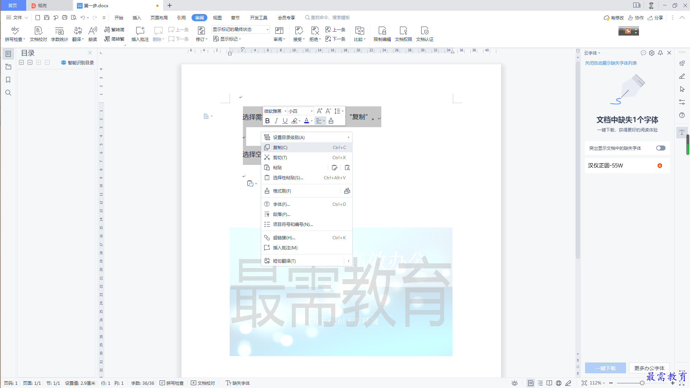Click the decrease font size icon

click(328, 111)
